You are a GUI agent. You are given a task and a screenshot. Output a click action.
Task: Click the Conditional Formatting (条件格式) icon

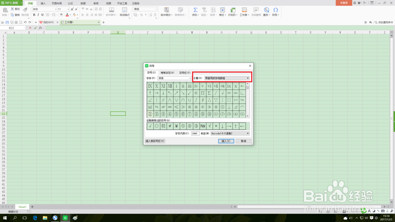click(x=167, y=10)
